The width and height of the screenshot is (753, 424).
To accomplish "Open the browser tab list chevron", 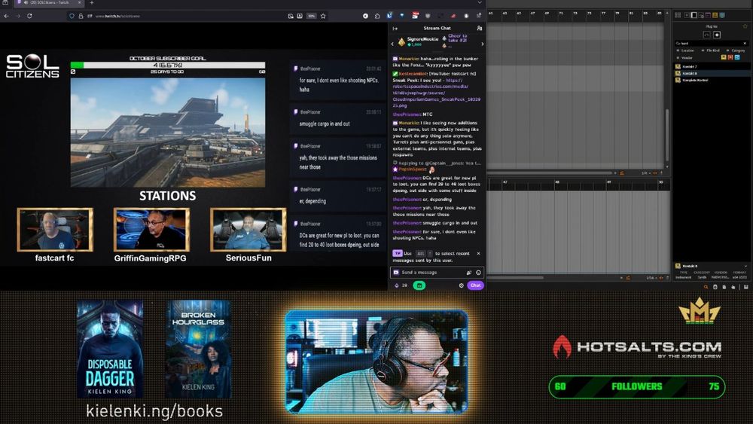I will pos(479,3).
